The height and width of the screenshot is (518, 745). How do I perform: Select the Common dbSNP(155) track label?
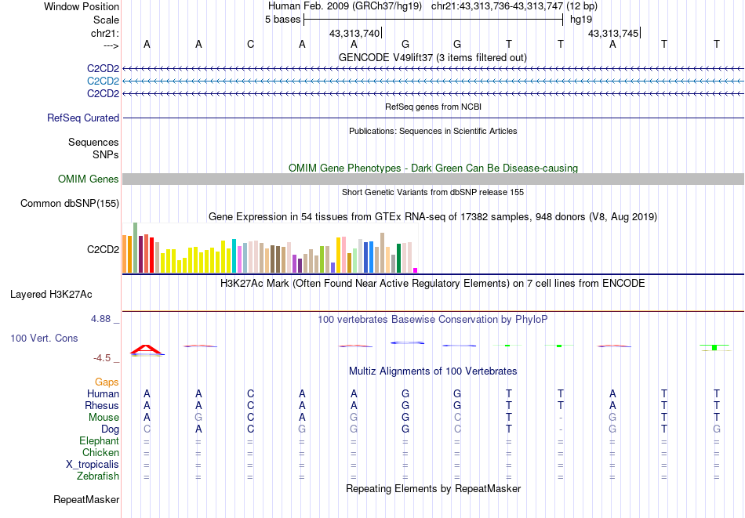[x=70, y=203]
